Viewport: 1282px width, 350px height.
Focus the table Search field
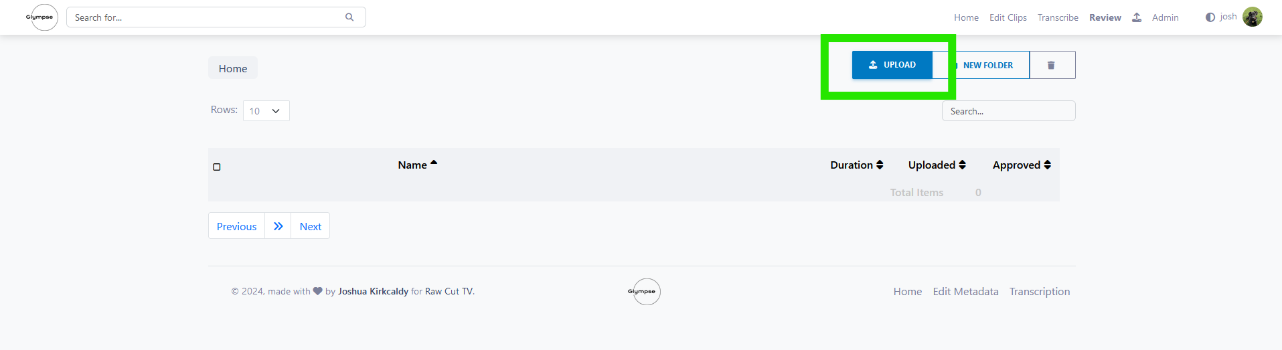(1008, 111)
